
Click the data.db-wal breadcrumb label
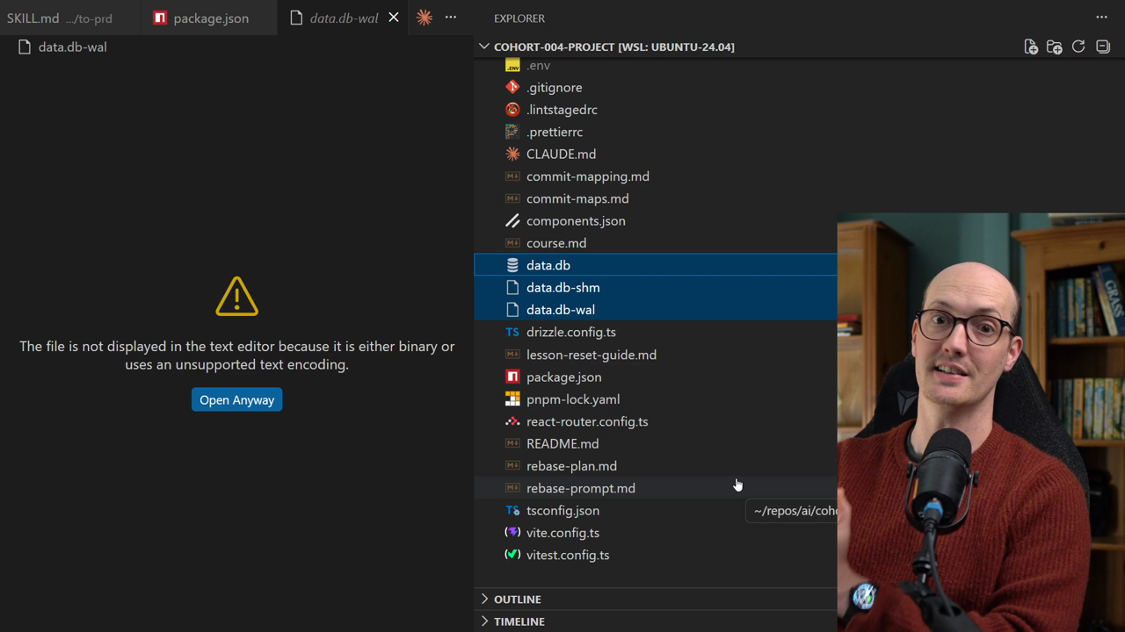[72, 47]
